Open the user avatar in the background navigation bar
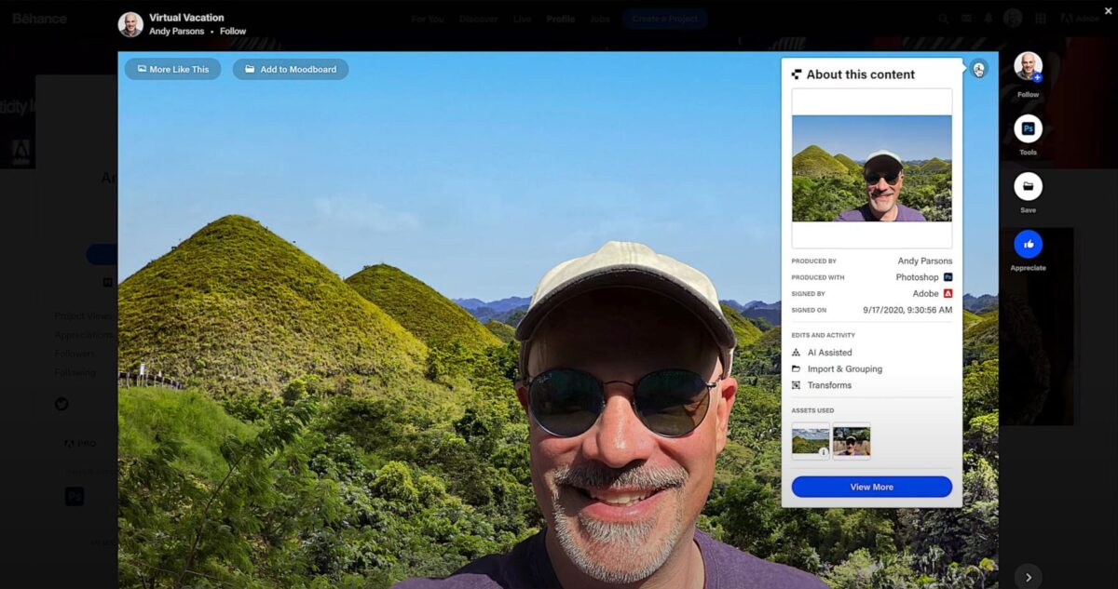The width and height of the screenshot is (1118, 589). 1014,19
